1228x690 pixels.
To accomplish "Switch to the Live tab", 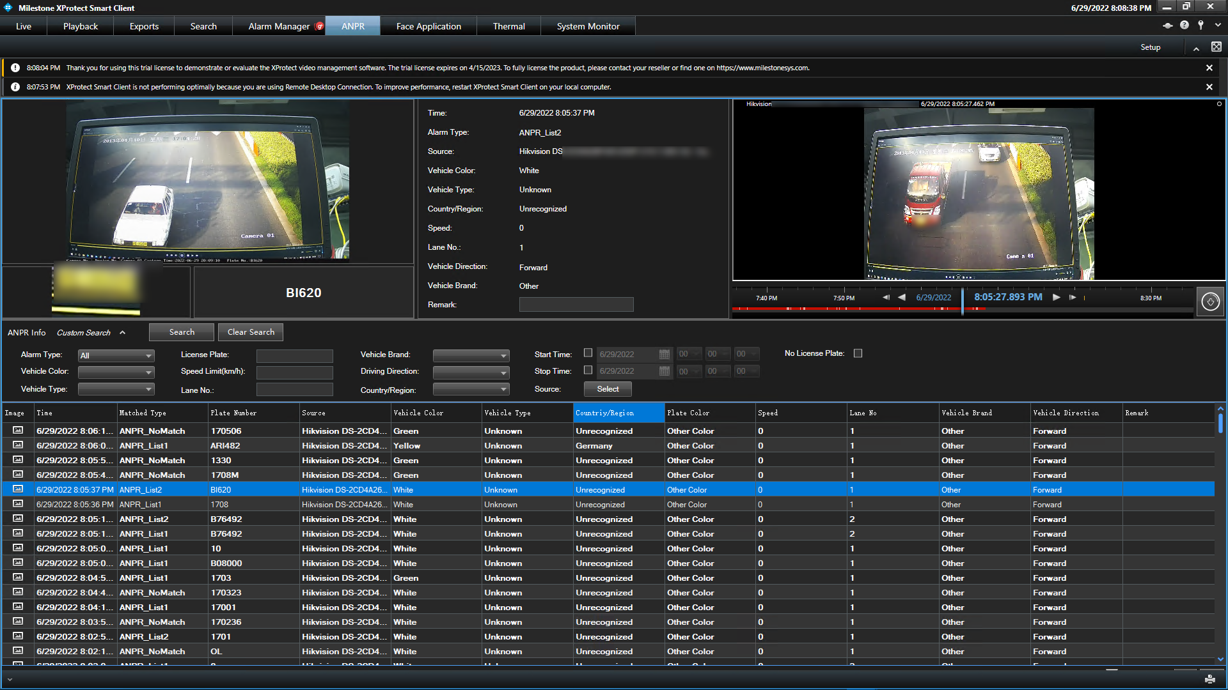I will pos(24,26).
